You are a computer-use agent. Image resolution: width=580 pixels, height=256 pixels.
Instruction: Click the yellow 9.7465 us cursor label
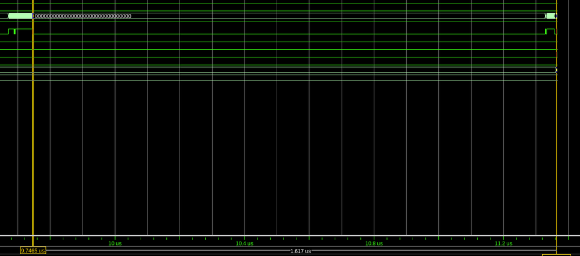pyautogui.click(x=33, y=250)
